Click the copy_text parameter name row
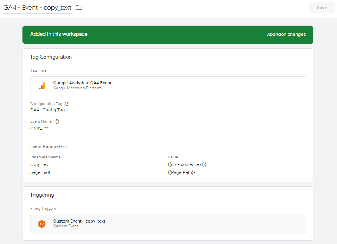This screenshot has width=337, height=244. coord(40,164)
